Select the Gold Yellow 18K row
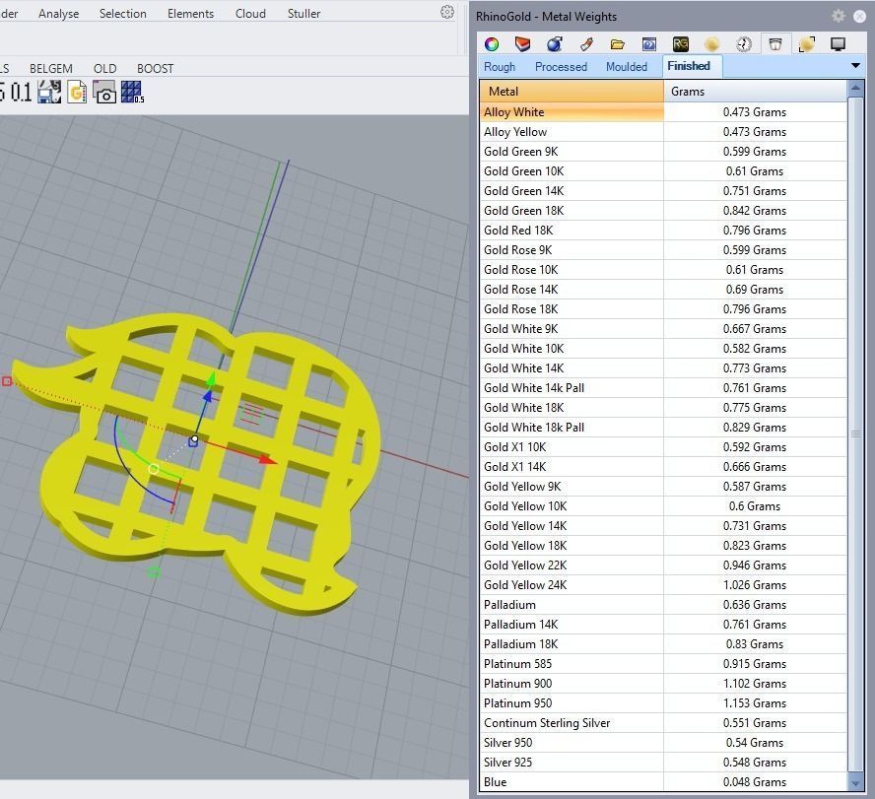The image size is (875, 799). (x=663, y=546)
